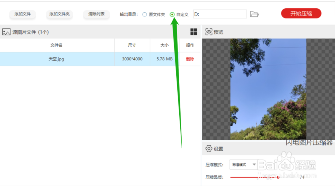The image size is (335, 187).
Task: Click the 添加文件夹 button
Action: [x=59, y=14]
